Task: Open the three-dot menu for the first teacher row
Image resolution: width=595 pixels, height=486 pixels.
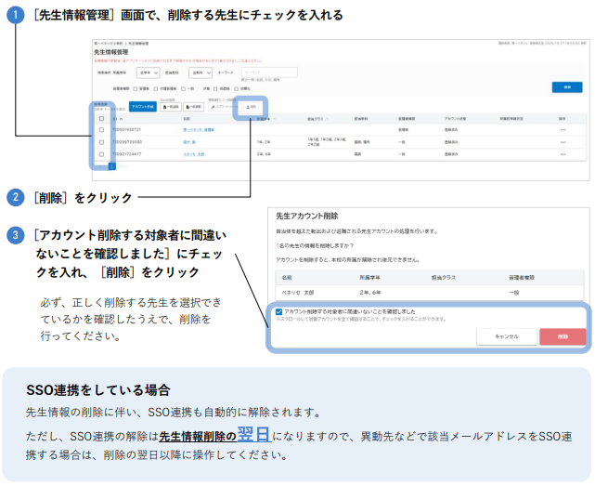Action: click(563, 130)
